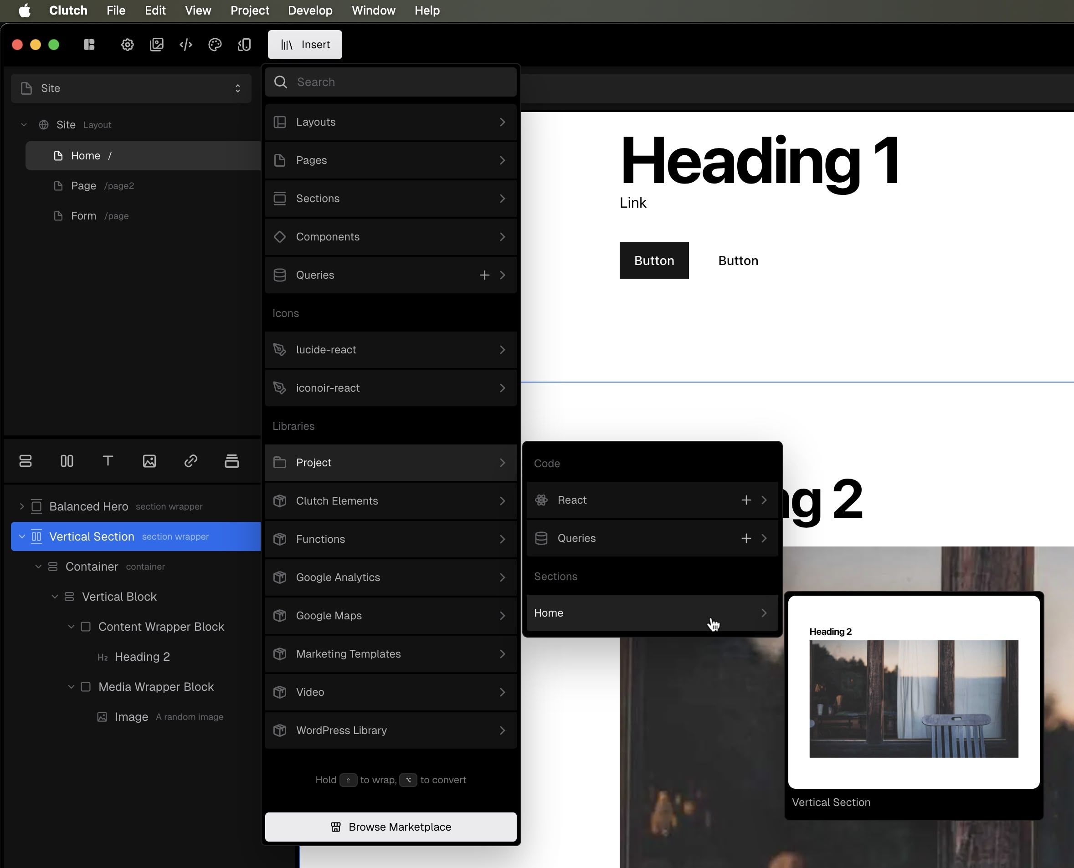
Task: Add a new query in Queries row
Action: pyautogui.click(x=485, y=275)
